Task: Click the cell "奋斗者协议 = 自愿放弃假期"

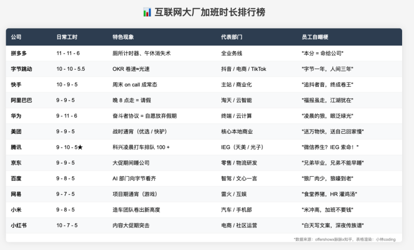Action: [x=145, y=116]
